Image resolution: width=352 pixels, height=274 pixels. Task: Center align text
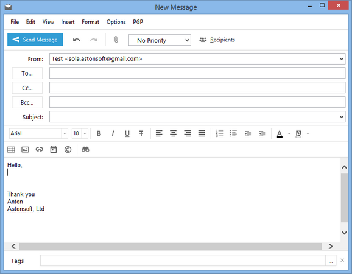click(173, 133)
